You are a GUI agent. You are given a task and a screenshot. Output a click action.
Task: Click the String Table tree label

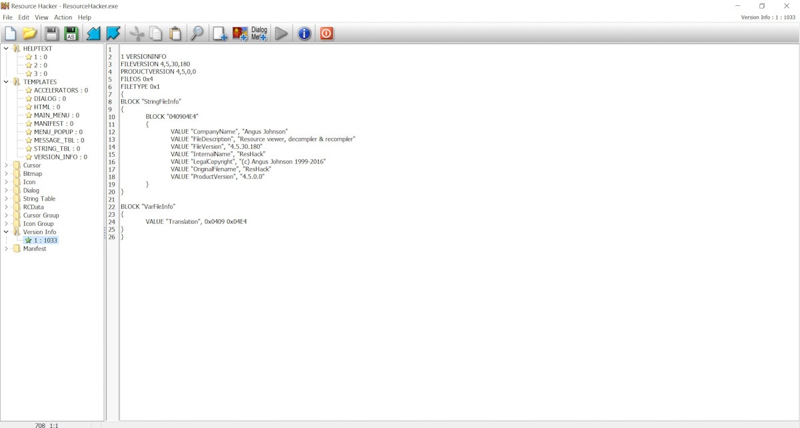pos(39,199)
